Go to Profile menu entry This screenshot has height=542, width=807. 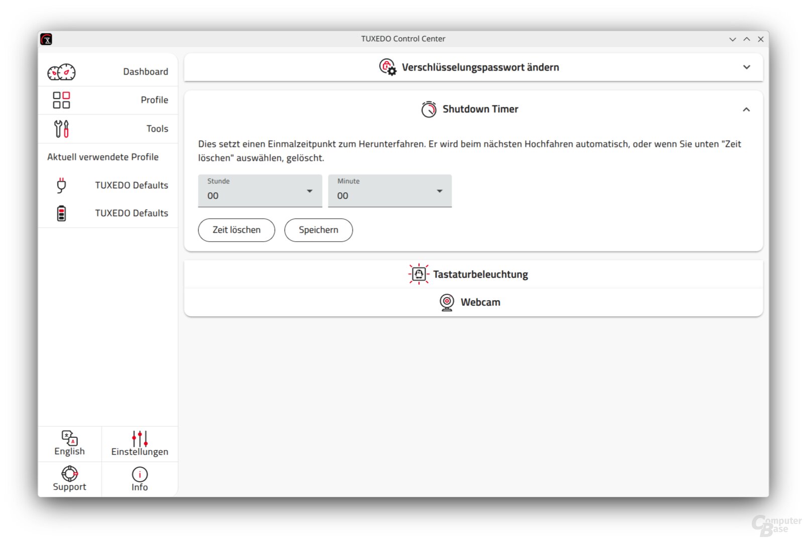coord(108,100)
